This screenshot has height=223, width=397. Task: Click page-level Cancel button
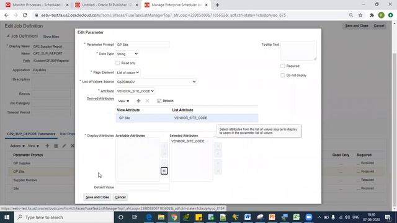point(379,25)
